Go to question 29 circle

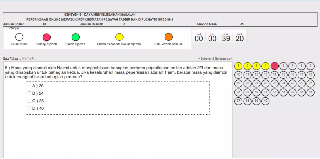247,92
